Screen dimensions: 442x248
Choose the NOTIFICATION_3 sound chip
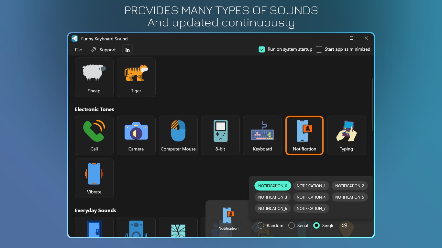click(273, 197)
